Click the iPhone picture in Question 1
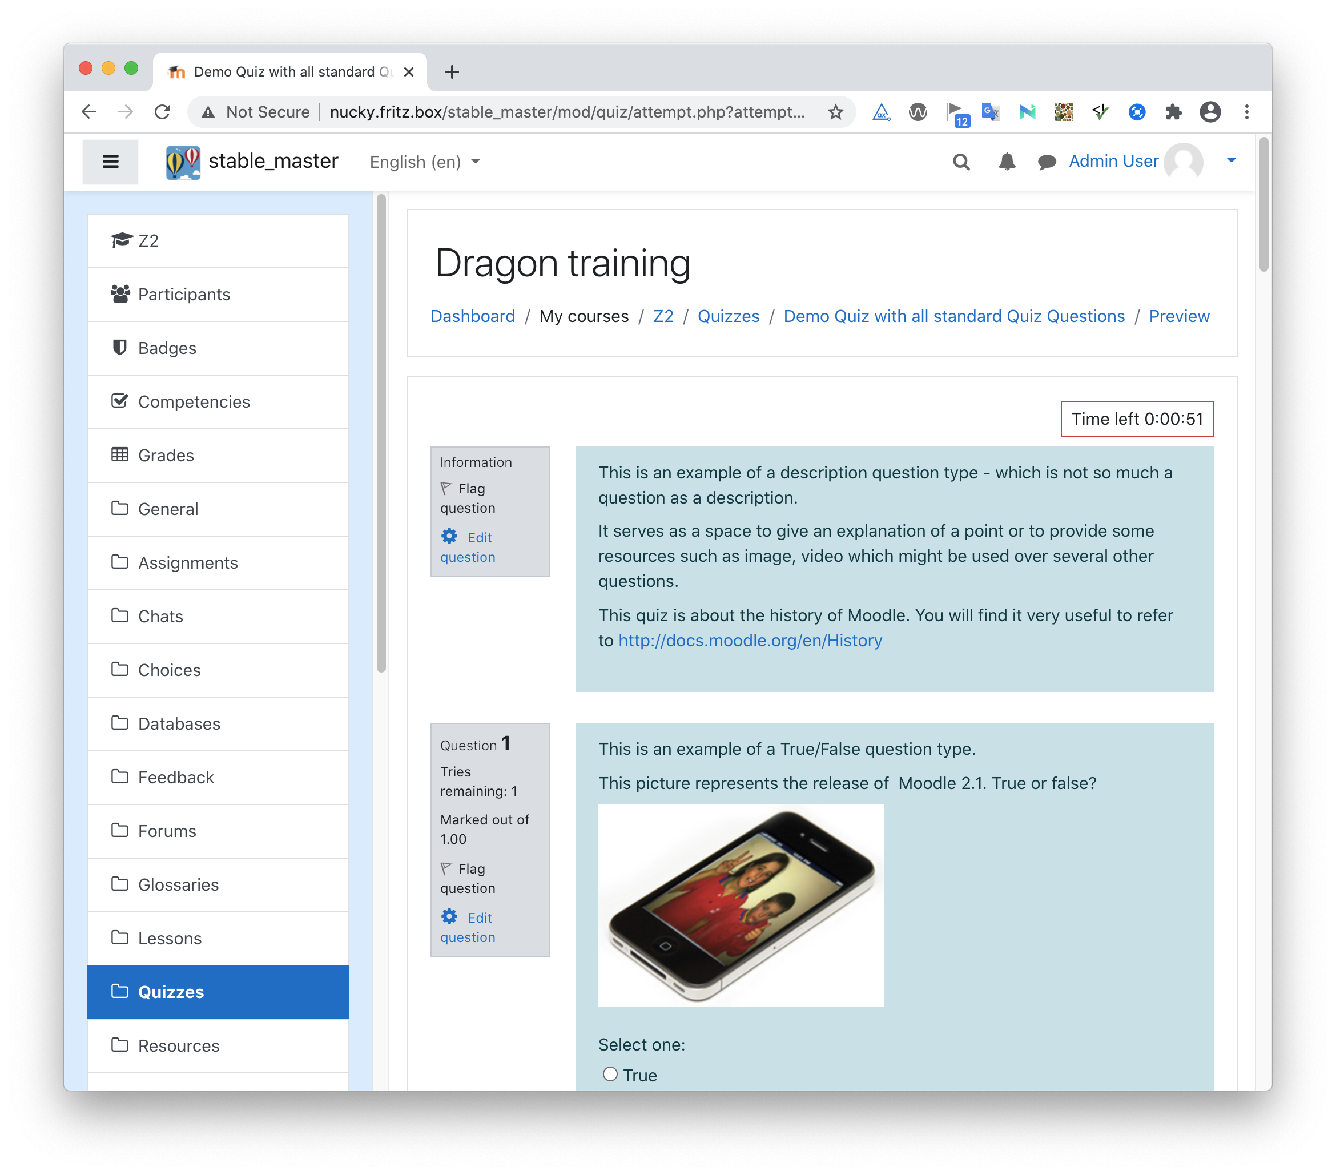1336x1175 pixels. 741,905
